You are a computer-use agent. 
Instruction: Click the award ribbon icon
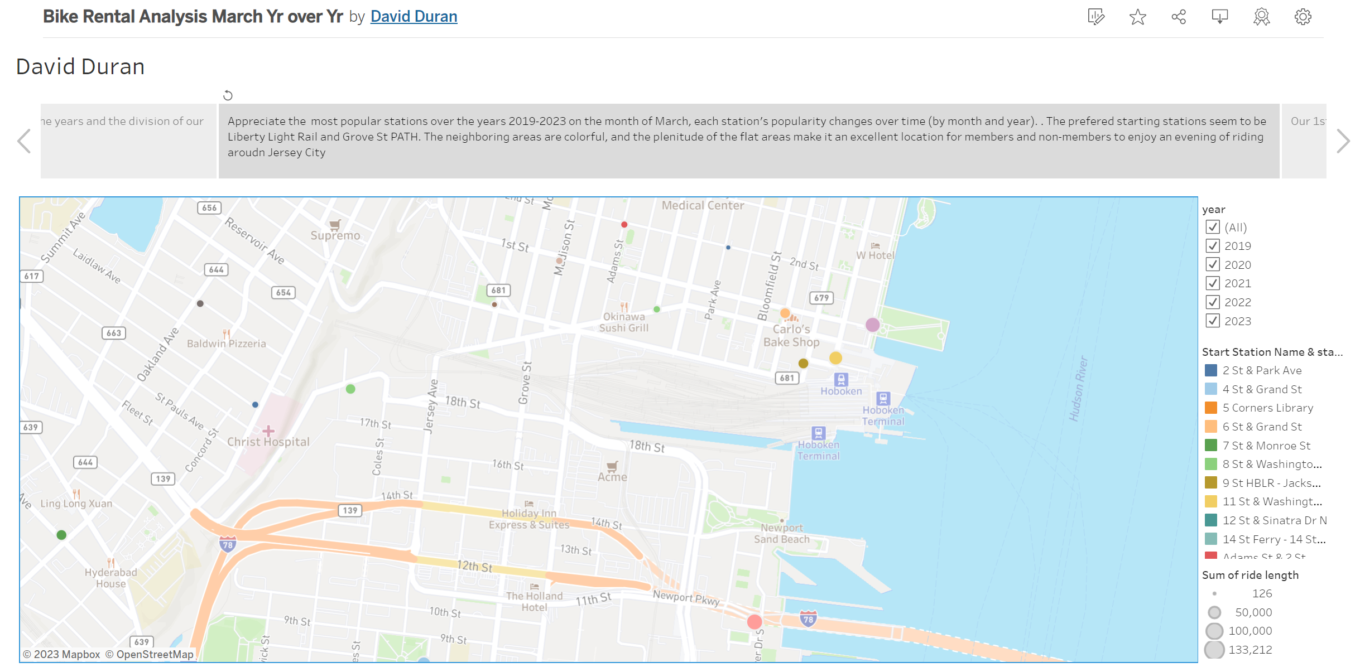point(1261,17)
